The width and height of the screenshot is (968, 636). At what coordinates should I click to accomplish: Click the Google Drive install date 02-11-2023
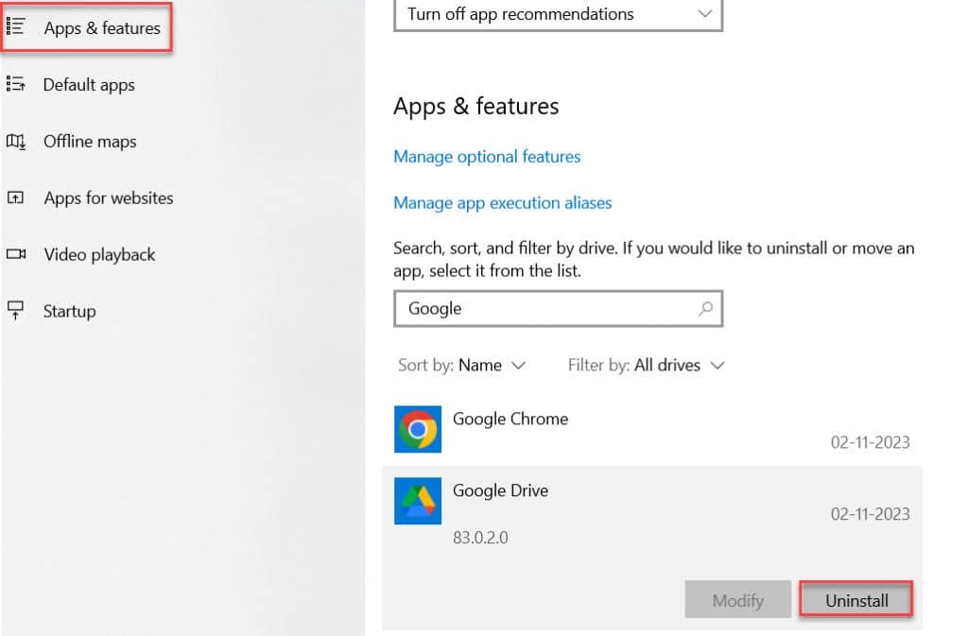[870, 514]
